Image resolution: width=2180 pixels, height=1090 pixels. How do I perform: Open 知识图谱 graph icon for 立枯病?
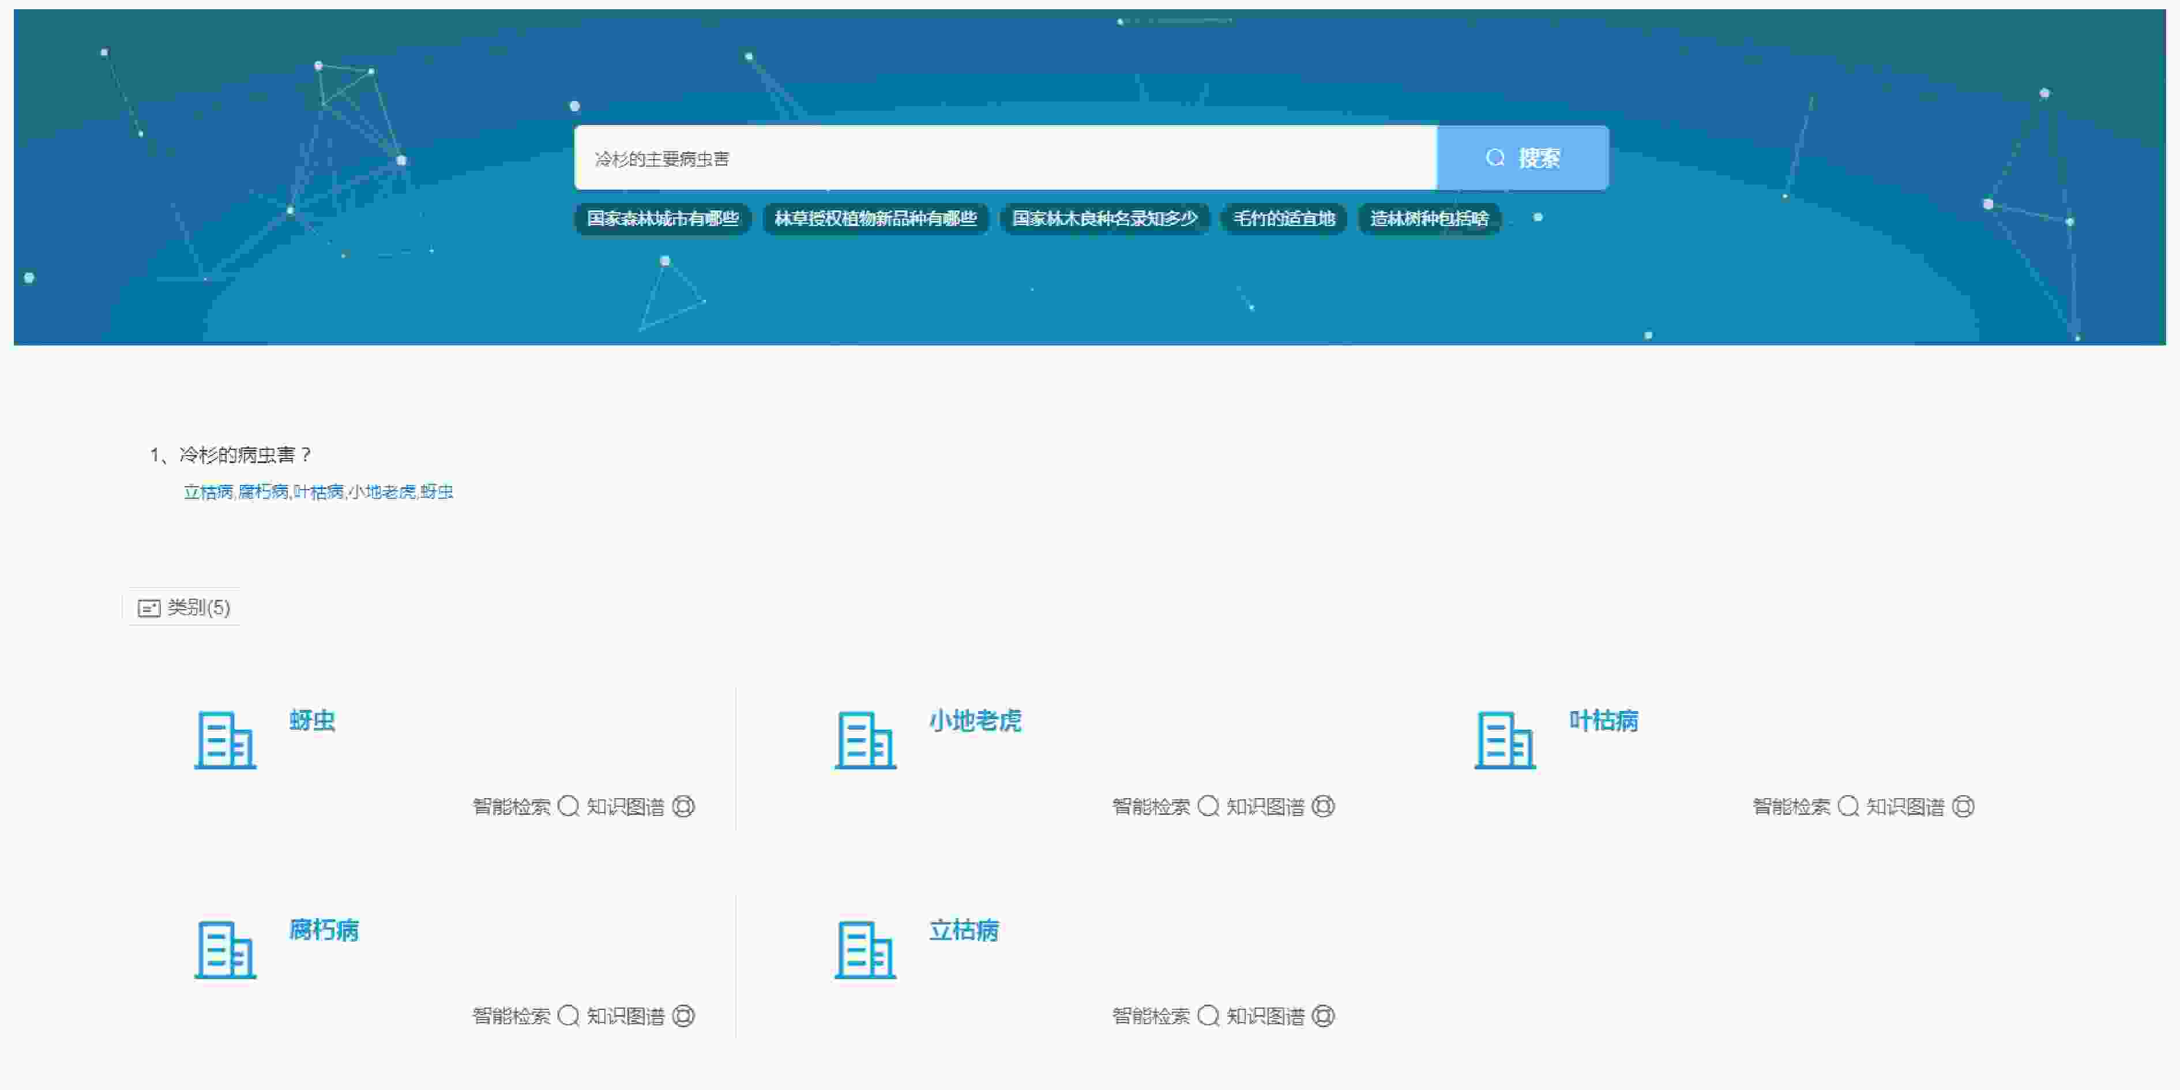[x=1323, y=1016]
